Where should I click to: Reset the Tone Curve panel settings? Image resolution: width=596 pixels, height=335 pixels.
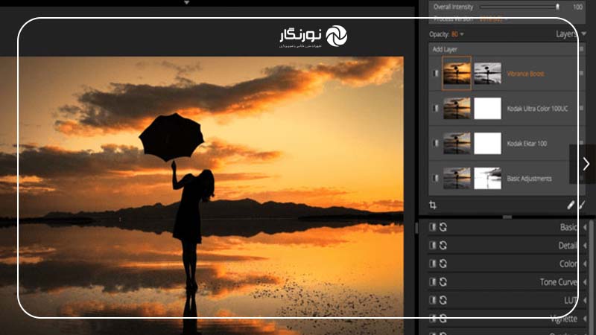tap(443, 282)
